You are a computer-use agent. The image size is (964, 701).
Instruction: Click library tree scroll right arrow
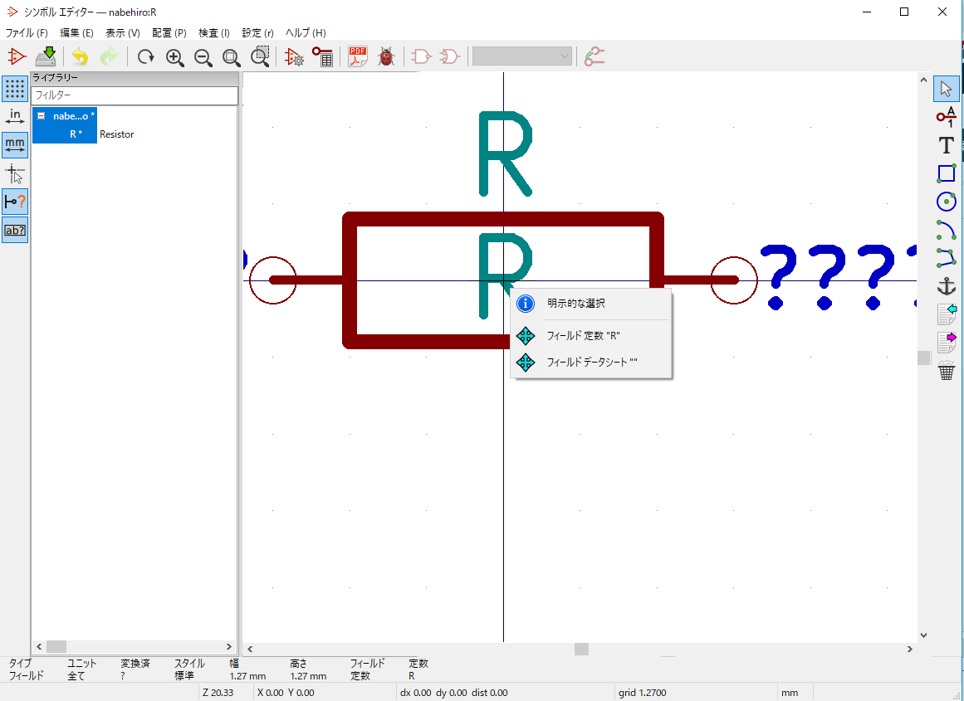click(x=228, y=646)
